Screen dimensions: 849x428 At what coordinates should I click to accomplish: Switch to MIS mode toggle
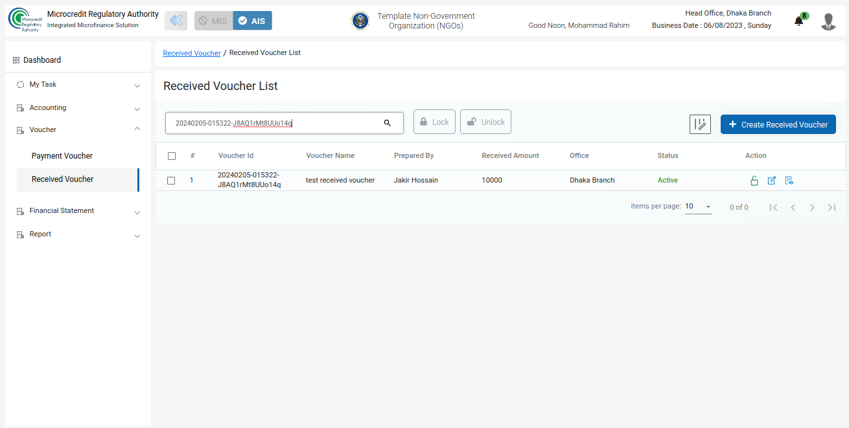click(x=213, y=21)
